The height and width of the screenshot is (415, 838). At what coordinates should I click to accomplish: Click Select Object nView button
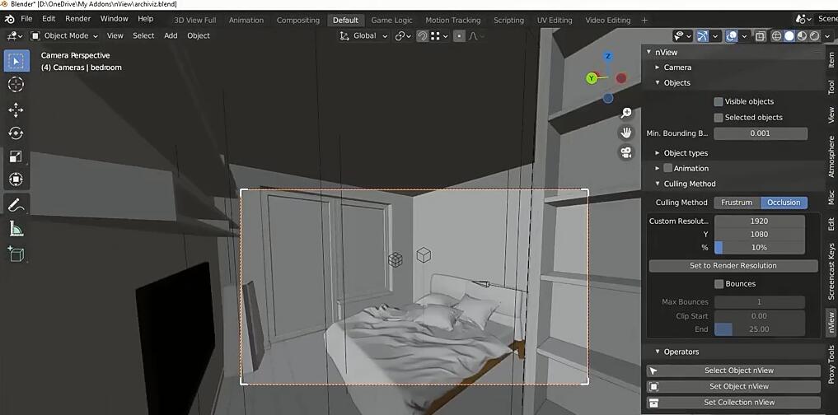pyautogui.click(x=733, y=371)
